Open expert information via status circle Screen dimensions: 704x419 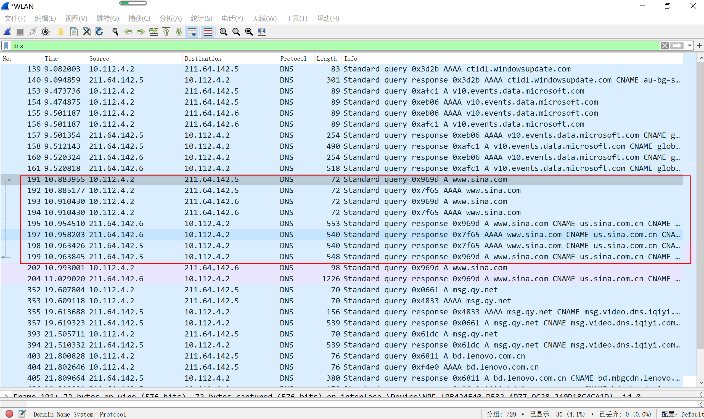coord(9,414)
